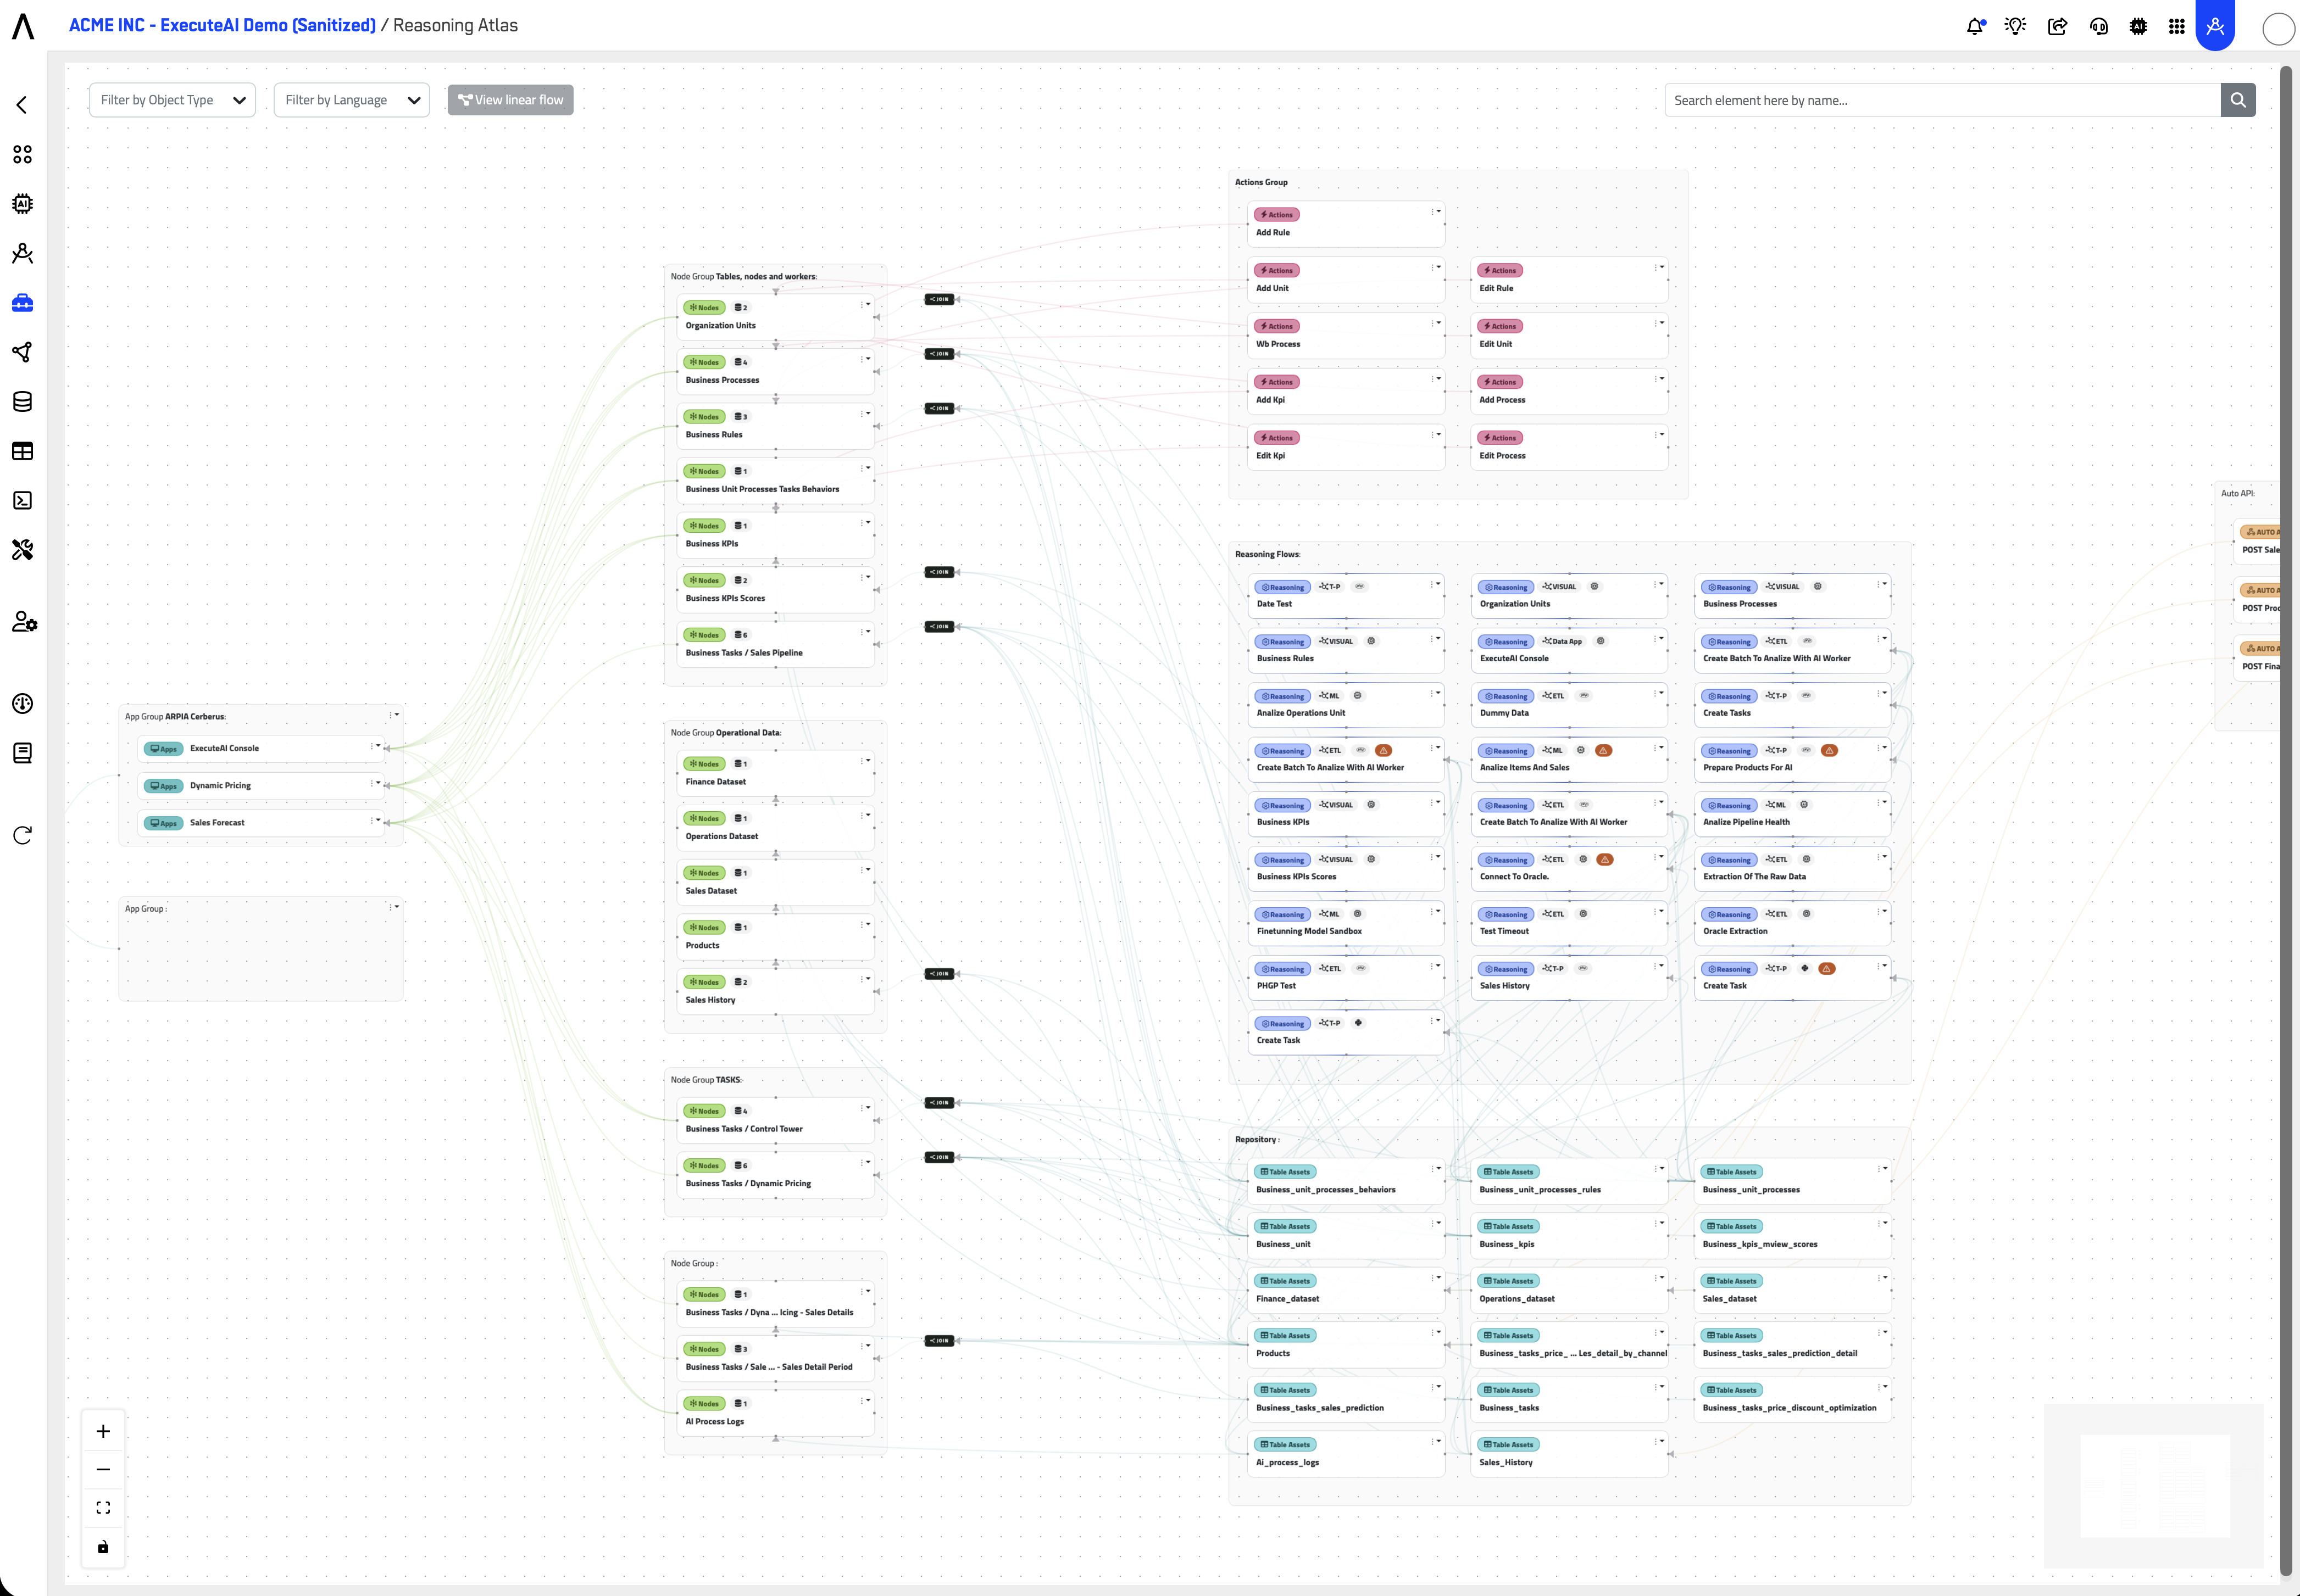Open the nine-dot apps grid icon
This screenshot has height=1596, width=2300.
tap(2177, 27)
